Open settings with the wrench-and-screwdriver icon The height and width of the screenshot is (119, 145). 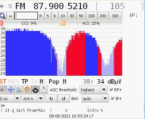[x=19, y=90]
